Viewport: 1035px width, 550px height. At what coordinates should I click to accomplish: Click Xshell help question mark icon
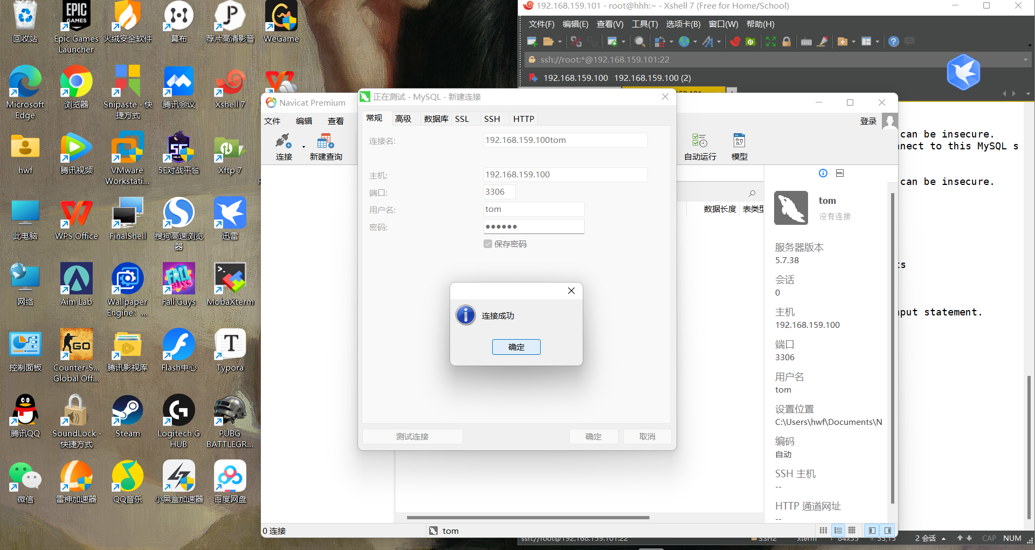pyautogui.click(x=894, y=42)
